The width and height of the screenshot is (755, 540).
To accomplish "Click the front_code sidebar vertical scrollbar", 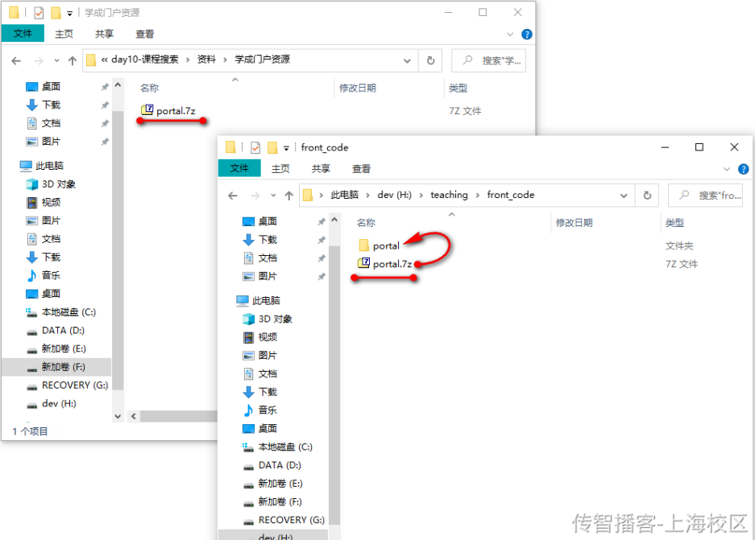I will (334, 385).
